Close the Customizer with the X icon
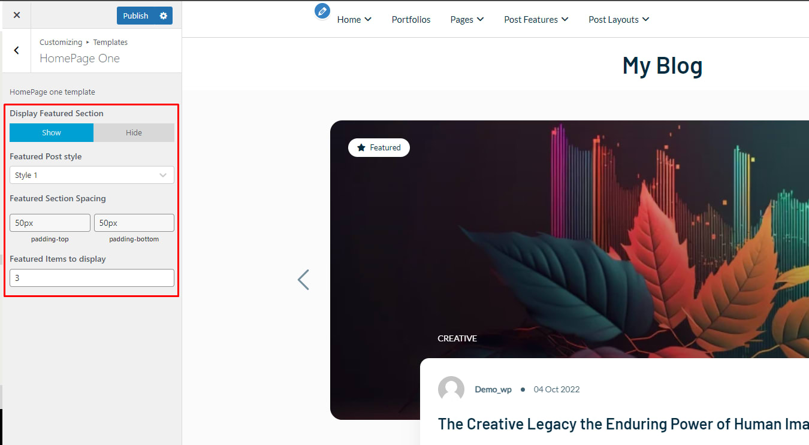The height and width of the screenshot is (445, 809). (16, 16)
